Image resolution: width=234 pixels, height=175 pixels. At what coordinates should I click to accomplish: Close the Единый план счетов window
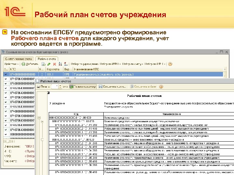(227, 52)
